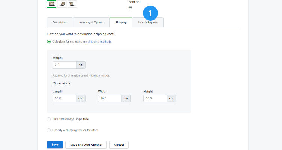
Task: Open the Inventory & Options tab
Action: [91, 22]
